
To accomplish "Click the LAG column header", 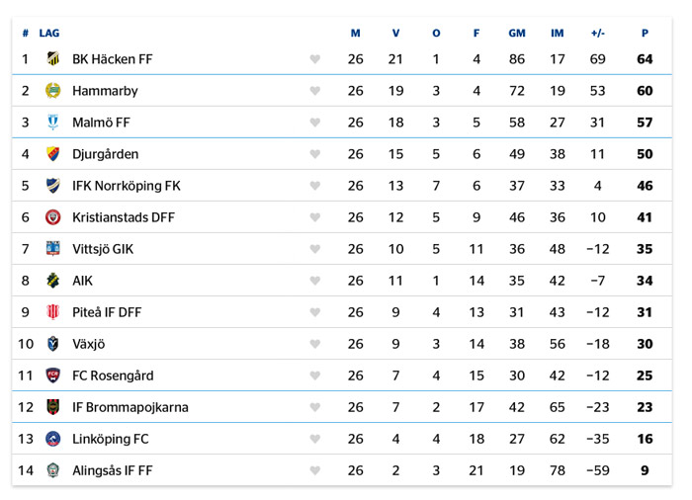I will (49, 34).
